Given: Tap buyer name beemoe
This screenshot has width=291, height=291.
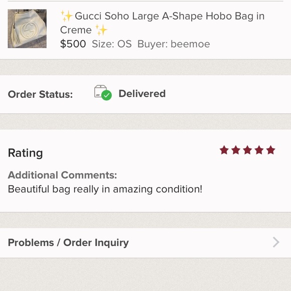Looking at the screenshot, I should (x=190, y=44).
